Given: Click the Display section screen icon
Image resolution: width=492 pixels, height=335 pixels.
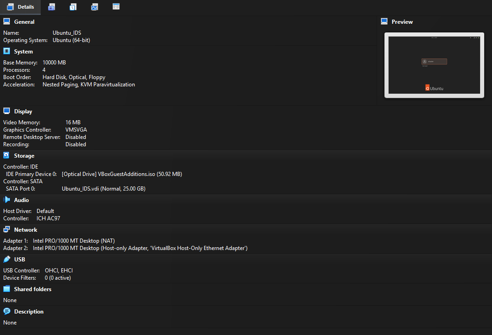Looking at the screenshot, I should click(x=6, y=111).
